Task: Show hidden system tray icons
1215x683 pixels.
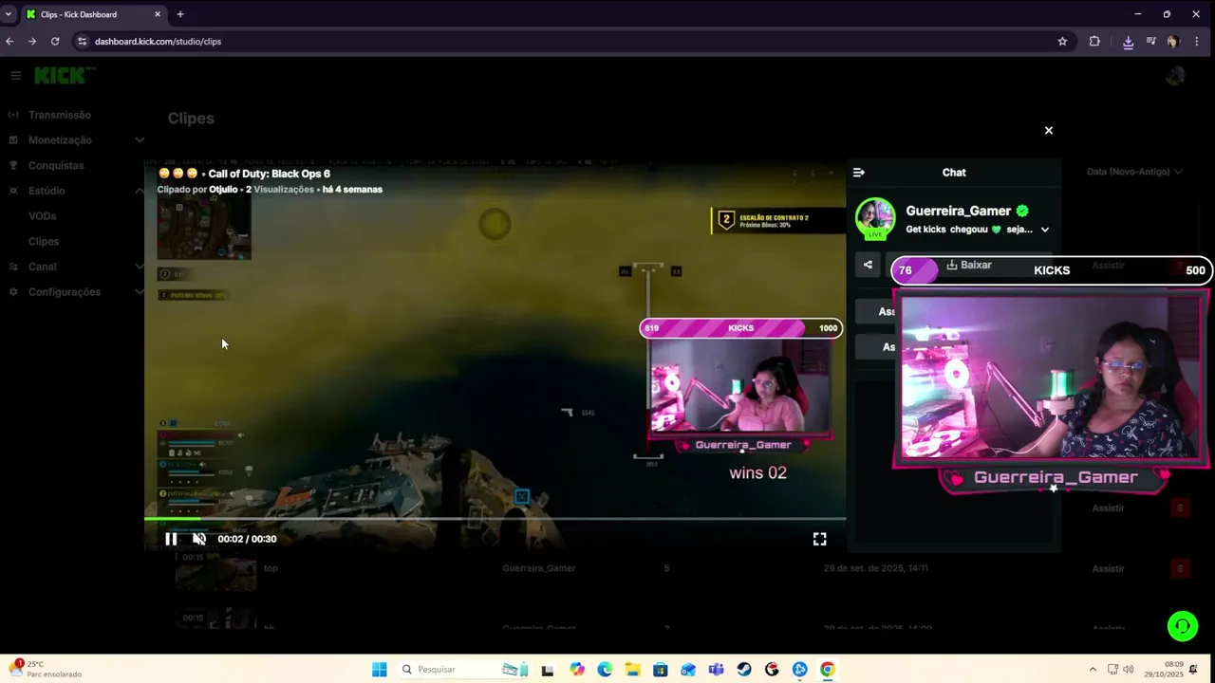Action: click(1093, 670)
